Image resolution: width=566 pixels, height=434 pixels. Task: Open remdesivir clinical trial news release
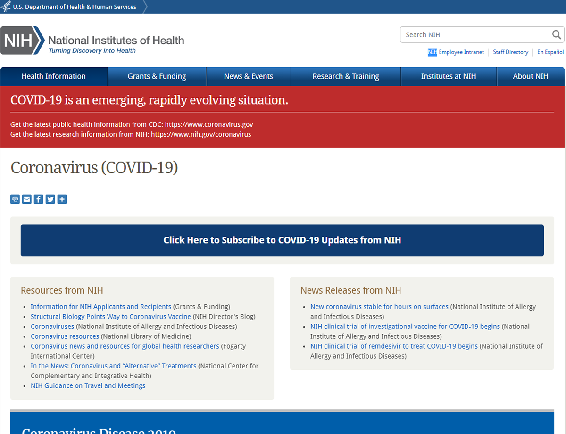point(394,346)
